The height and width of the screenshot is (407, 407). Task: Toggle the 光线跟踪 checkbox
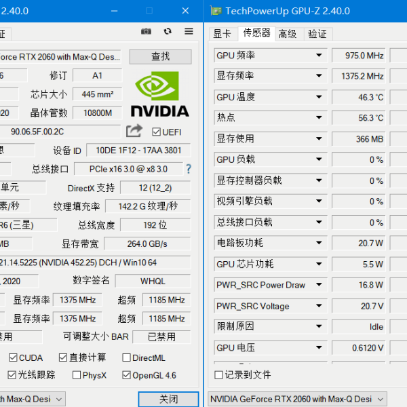point(12,375)
